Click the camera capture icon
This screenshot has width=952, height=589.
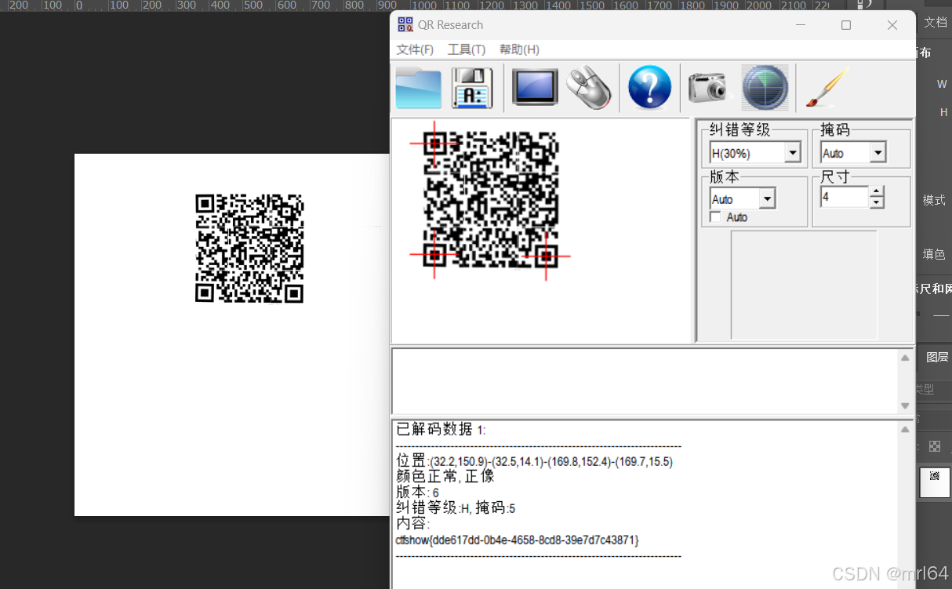[707, 87]
